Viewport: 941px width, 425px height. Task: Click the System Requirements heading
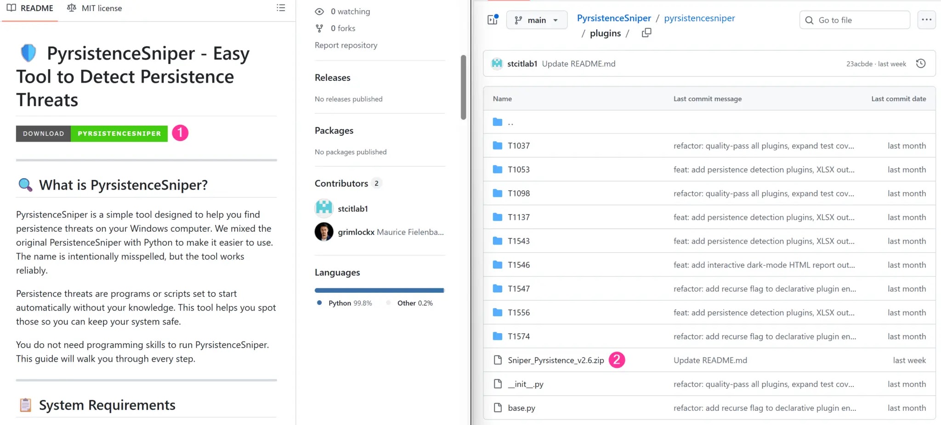[x=107, y=405]
